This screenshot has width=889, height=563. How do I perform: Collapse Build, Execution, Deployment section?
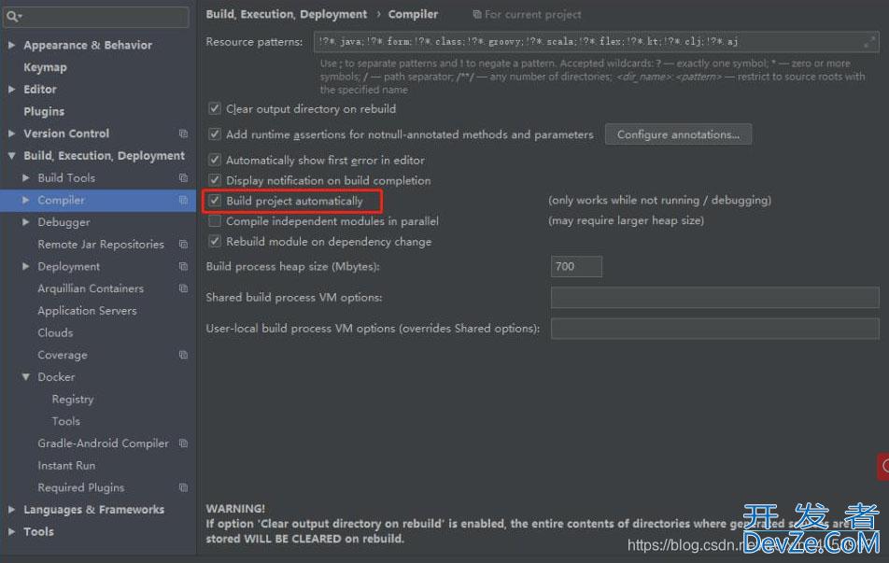coord(11,155)
